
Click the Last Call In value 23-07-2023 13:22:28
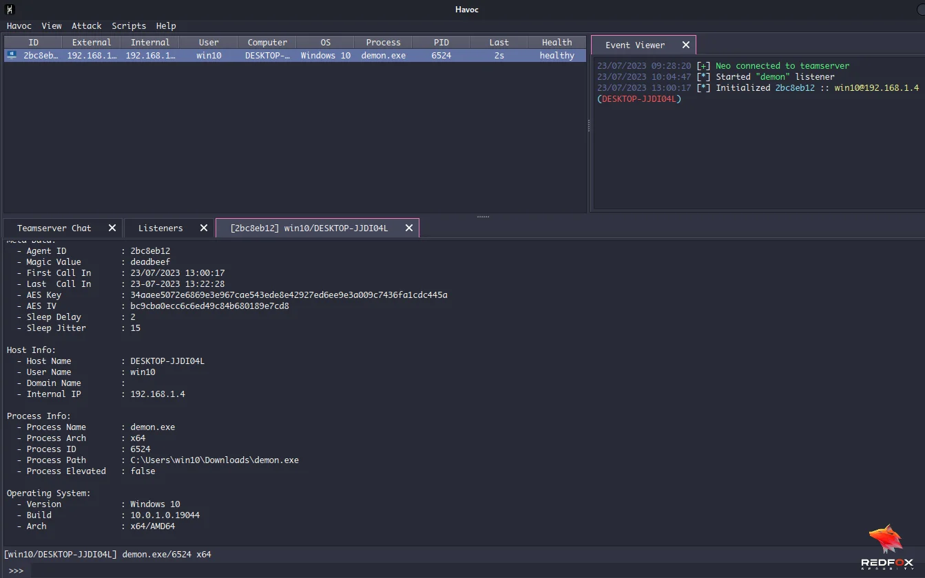[x=178, y=284]
